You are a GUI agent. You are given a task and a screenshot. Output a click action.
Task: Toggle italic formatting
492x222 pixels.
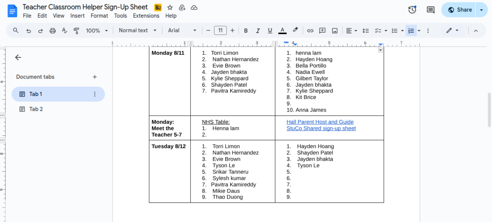coord(258,31)
